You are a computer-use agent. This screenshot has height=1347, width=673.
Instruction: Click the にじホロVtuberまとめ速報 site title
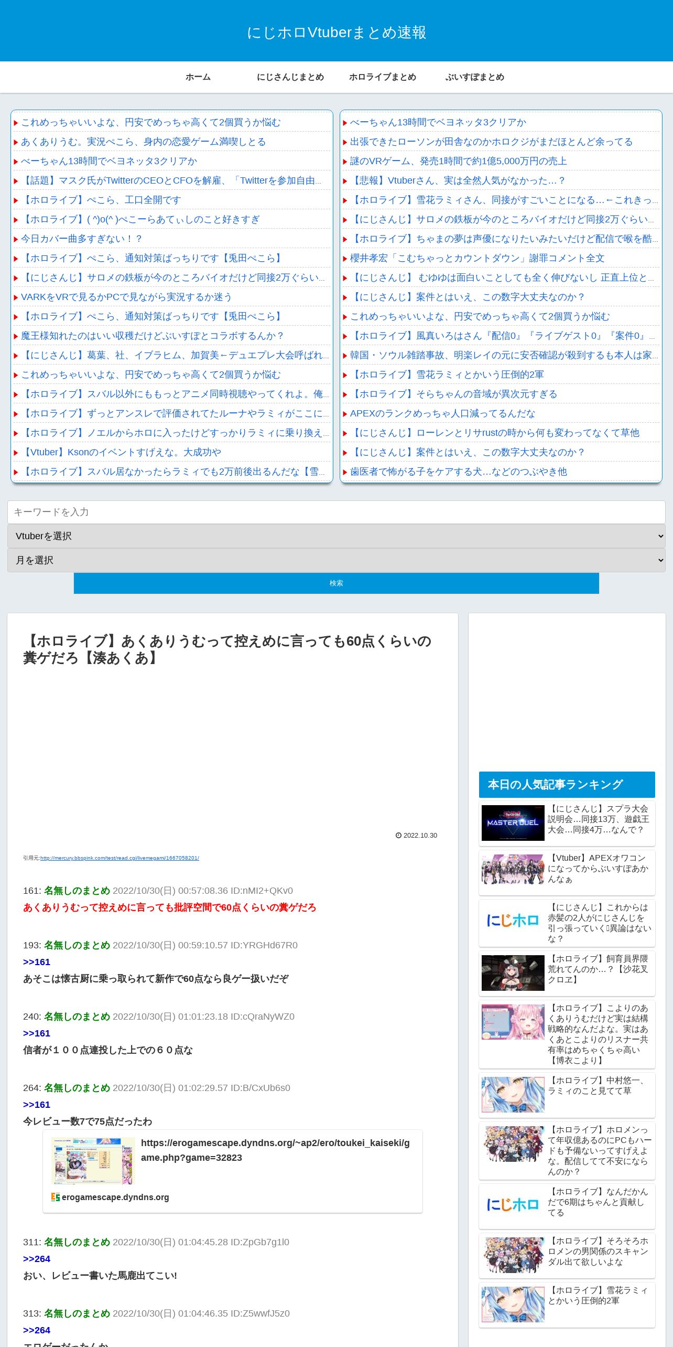click(336, 33)
